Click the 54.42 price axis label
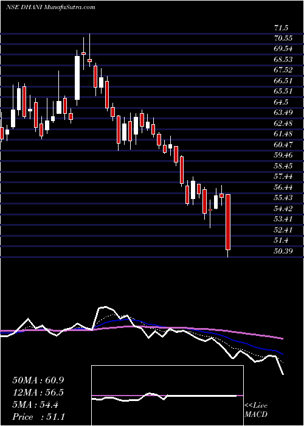304x426 pixels. click(283, 209)
